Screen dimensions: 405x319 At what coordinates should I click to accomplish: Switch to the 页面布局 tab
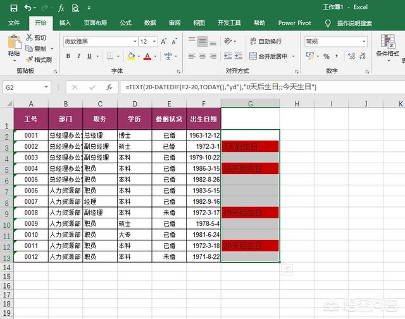coord(95,23)
